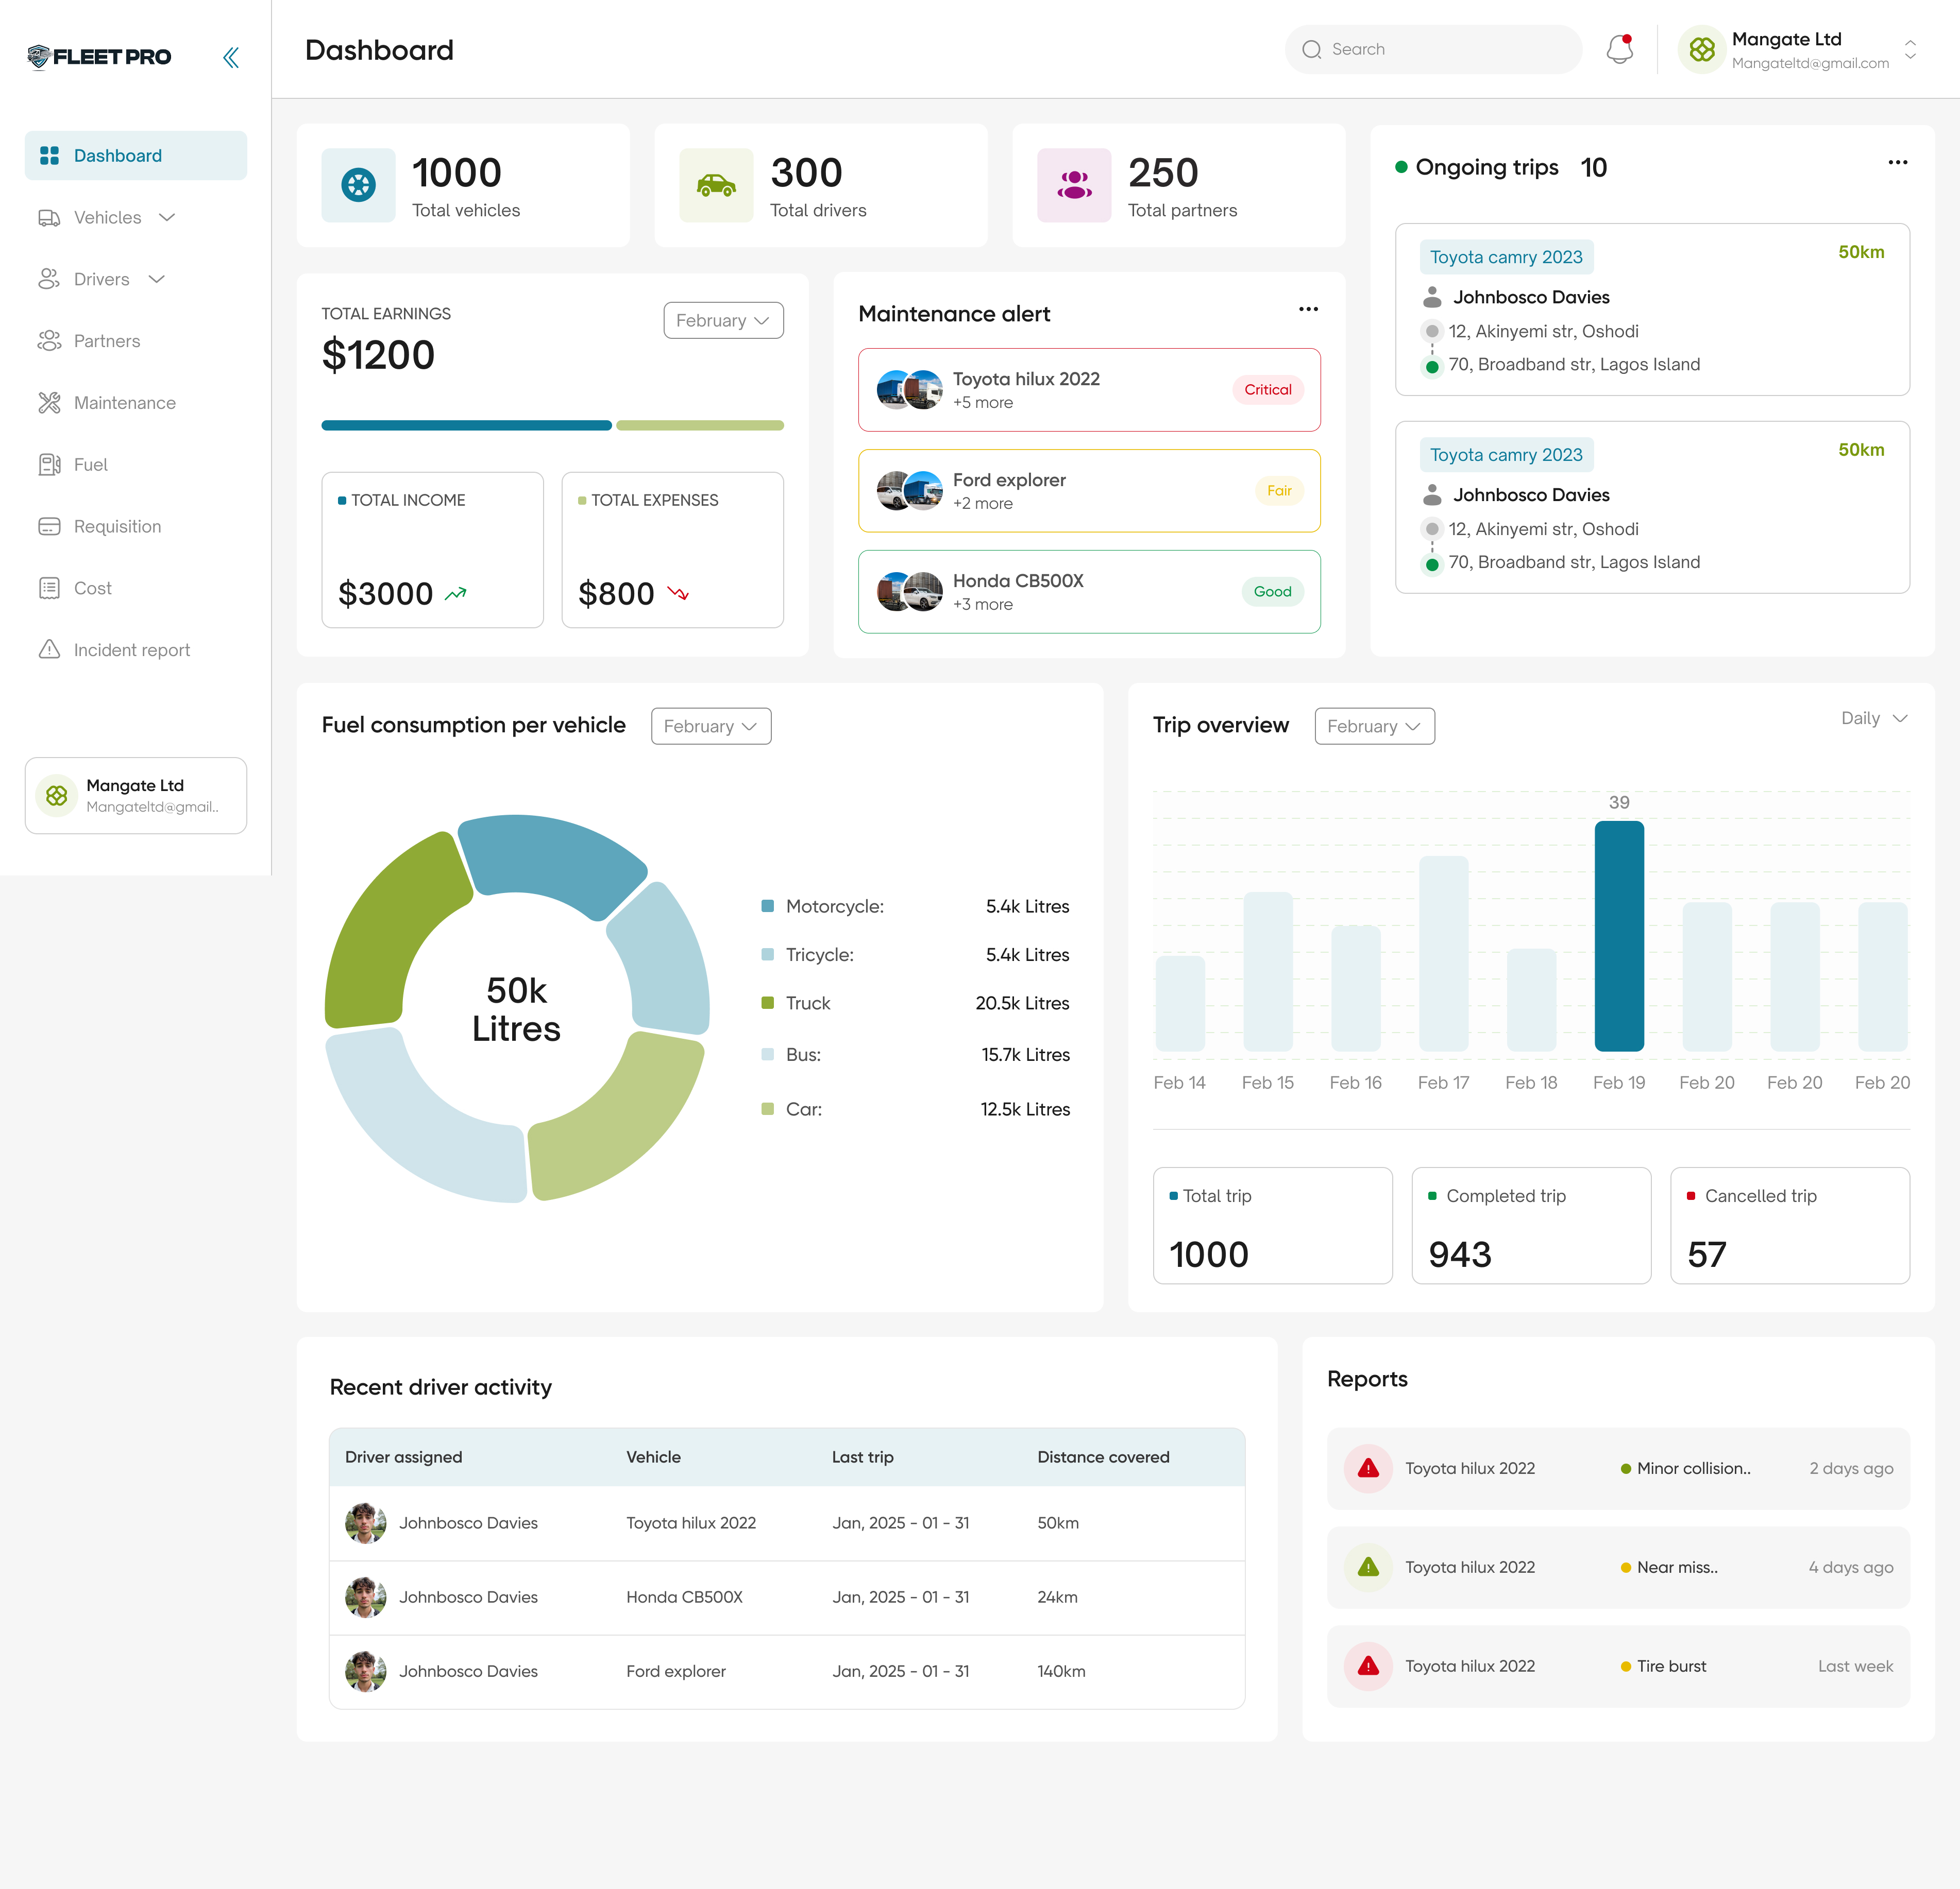
Task: Expand the Drivers menu chevron
Action: 156,280
